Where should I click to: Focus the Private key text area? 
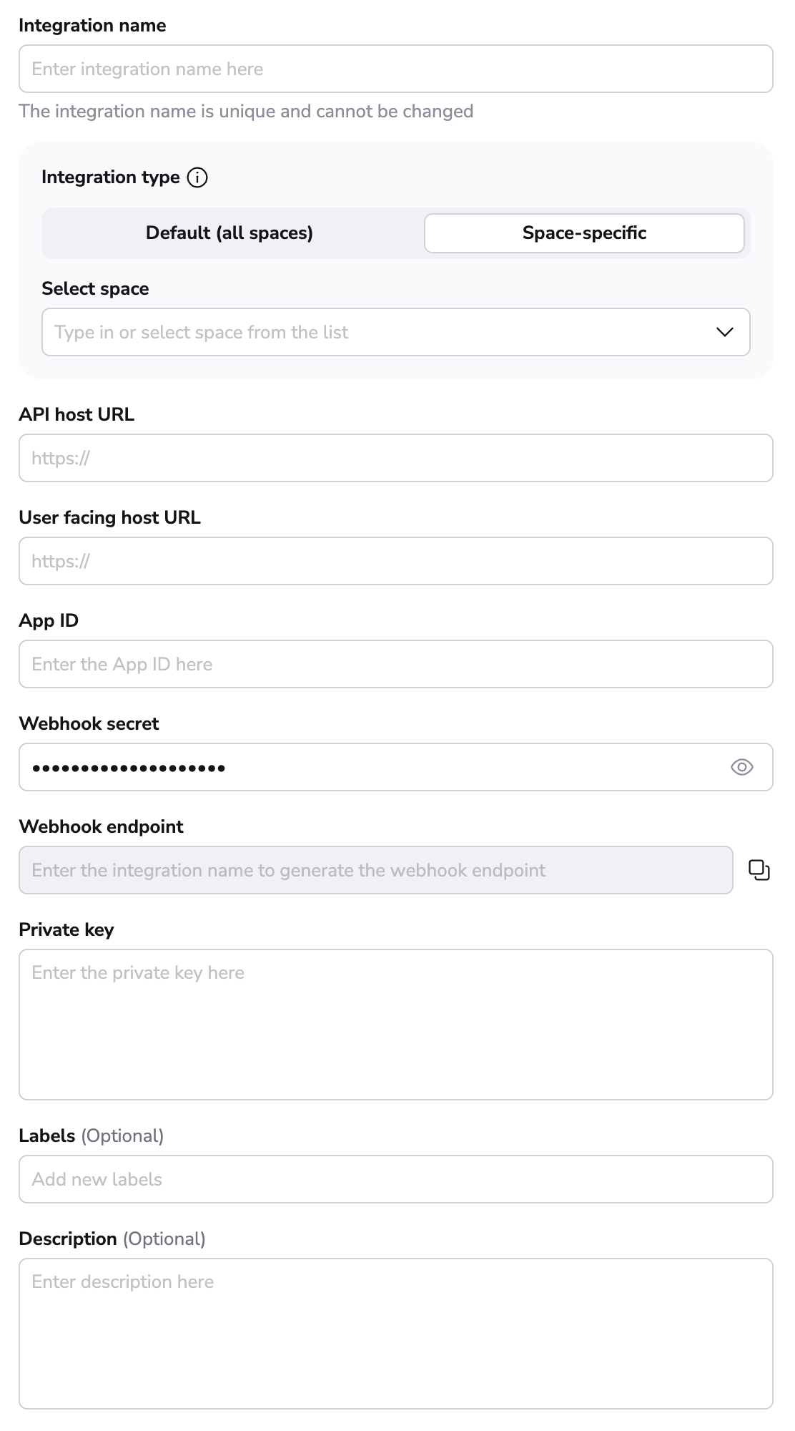point(395,1025)
